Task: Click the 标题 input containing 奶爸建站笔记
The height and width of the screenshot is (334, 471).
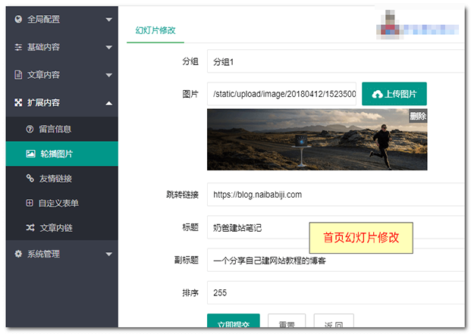Action: (336, 227)
